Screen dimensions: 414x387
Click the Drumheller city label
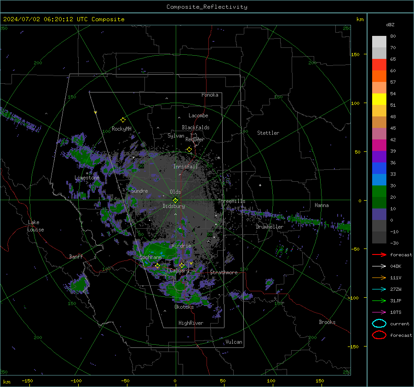[x=269, y=227]
